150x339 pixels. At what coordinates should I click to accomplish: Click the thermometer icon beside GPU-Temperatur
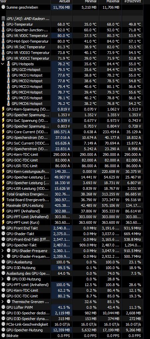[x=3, y=24]
